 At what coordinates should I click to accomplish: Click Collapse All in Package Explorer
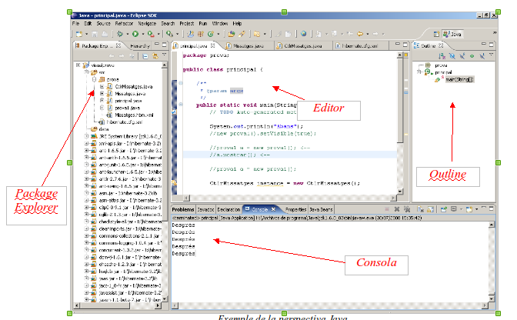pos(145,56)
